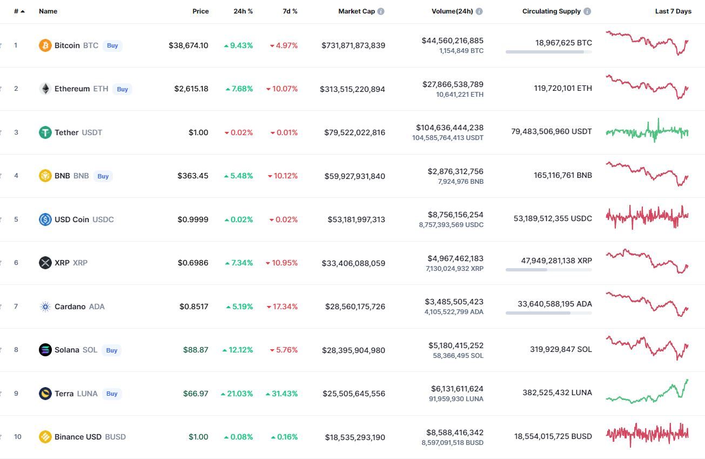This screenshot has width=705, height=459.
Task: Sort by the Name column header
Action: point(48,11)
